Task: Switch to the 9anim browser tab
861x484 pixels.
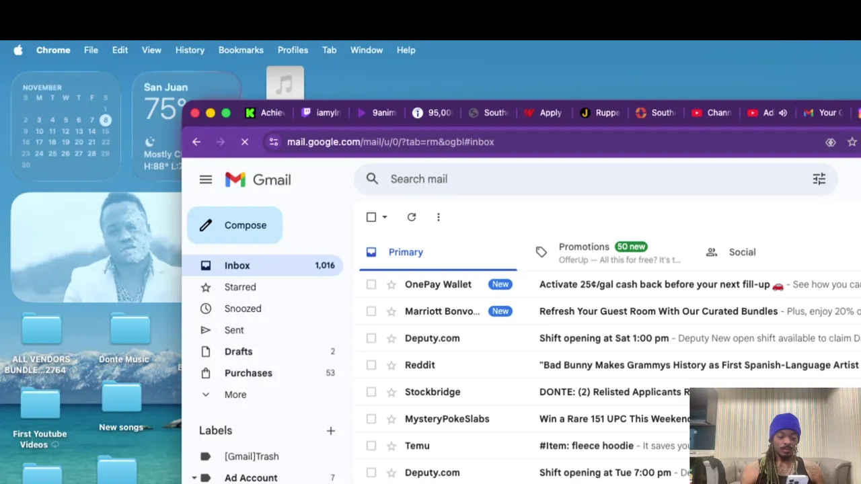Action: coord(377,113)
